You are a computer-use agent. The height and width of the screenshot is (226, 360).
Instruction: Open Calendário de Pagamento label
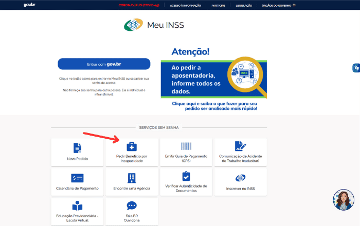click(x=77, y=189)
